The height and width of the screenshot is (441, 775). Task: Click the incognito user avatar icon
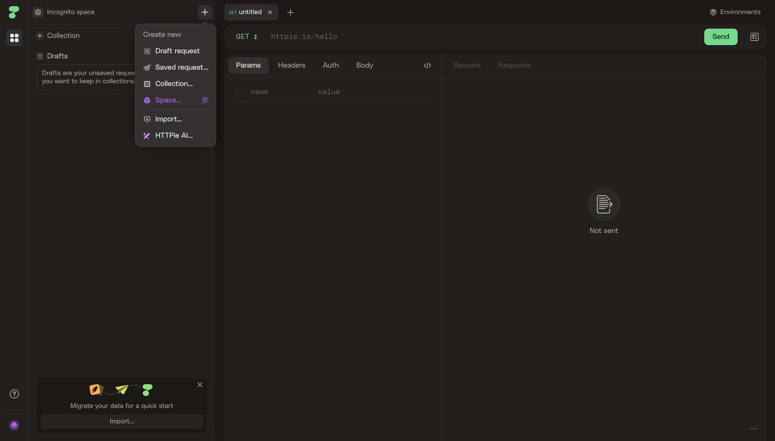pos(14,425)
